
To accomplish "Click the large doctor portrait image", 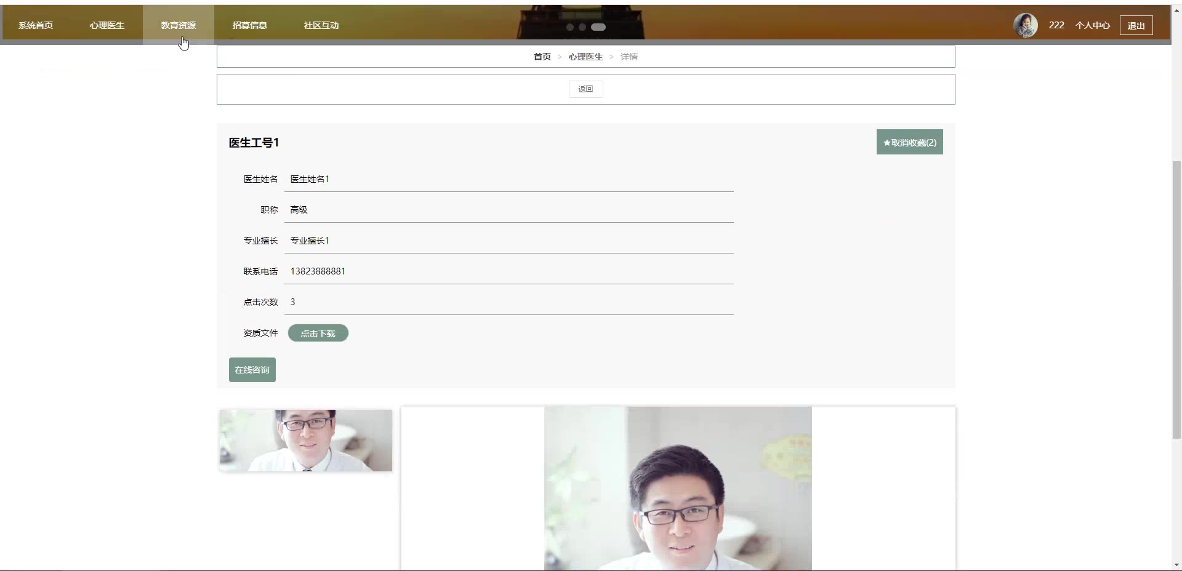I will 678,489.
